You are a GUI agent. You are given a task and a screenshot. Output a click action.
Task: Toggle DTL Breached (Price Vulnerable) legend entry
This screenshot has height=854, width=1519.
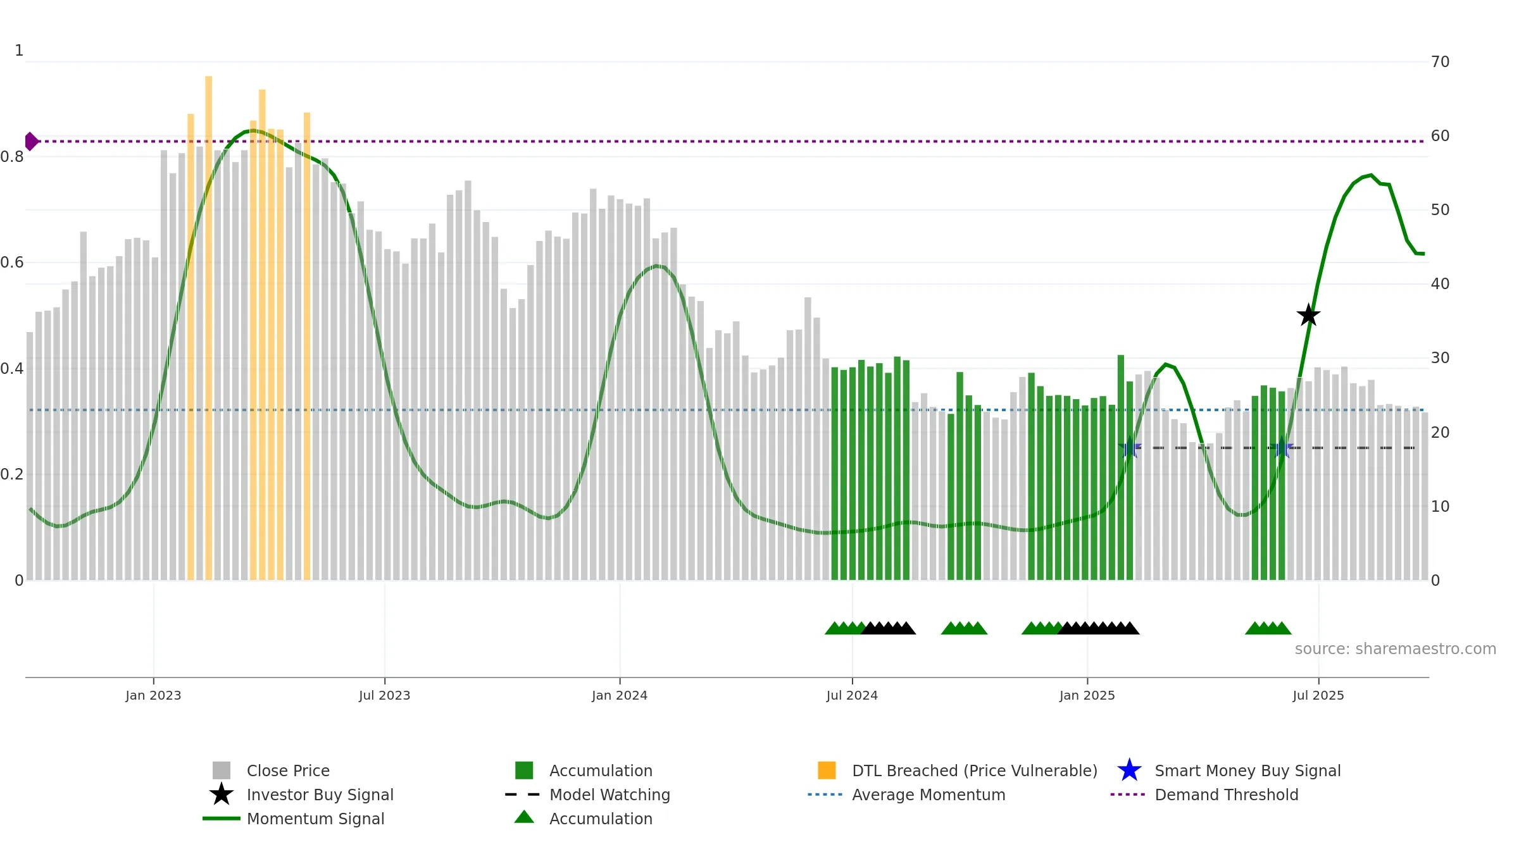click(x=957, y=770)
